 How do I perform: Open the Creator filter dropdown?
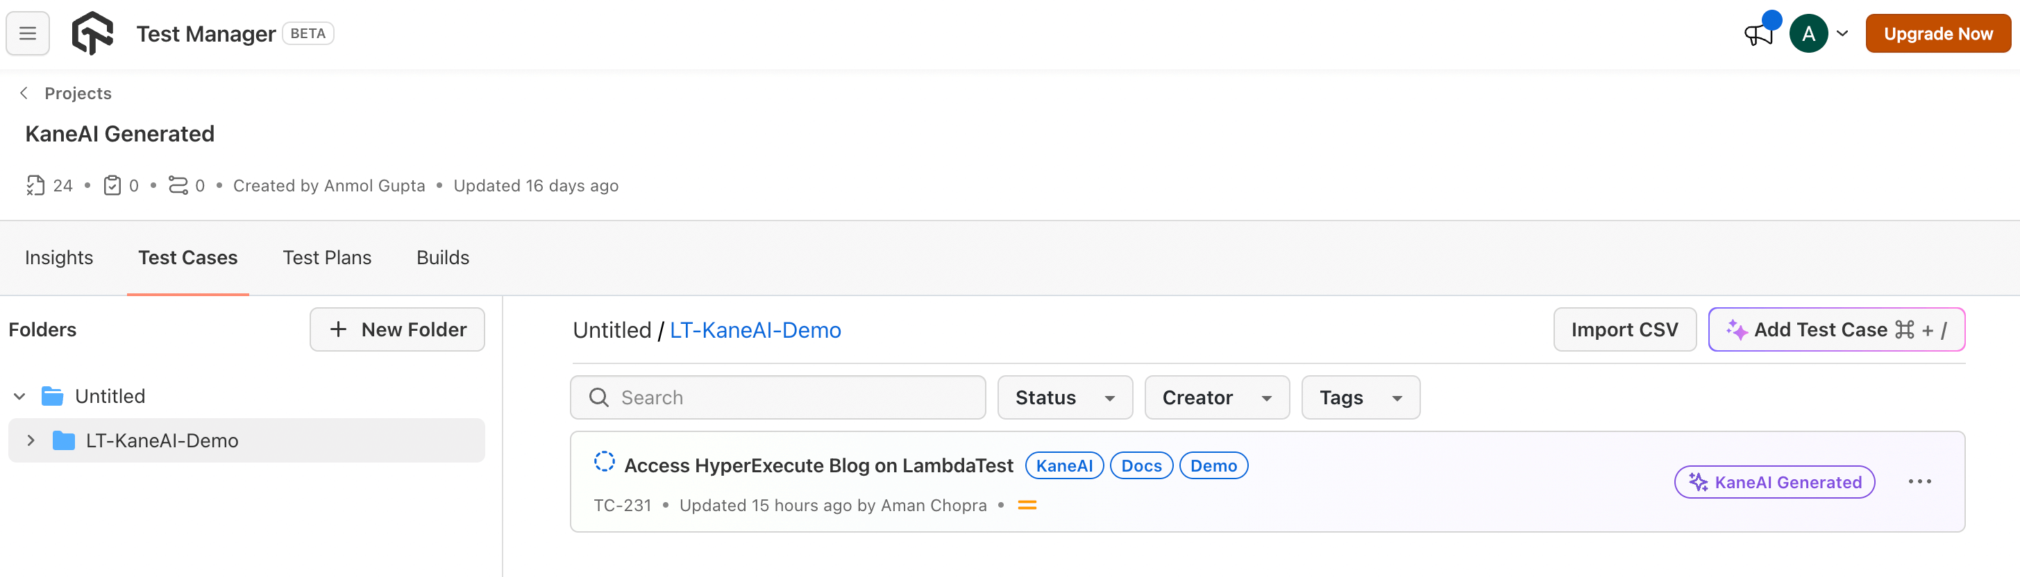tap(1216, 397)
